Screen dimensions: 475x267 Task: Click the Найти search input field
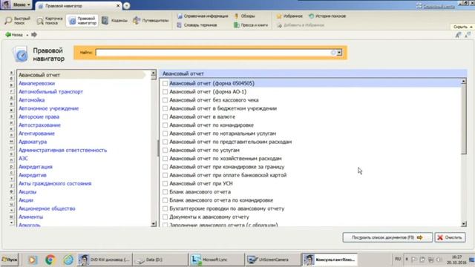point(212,53)
